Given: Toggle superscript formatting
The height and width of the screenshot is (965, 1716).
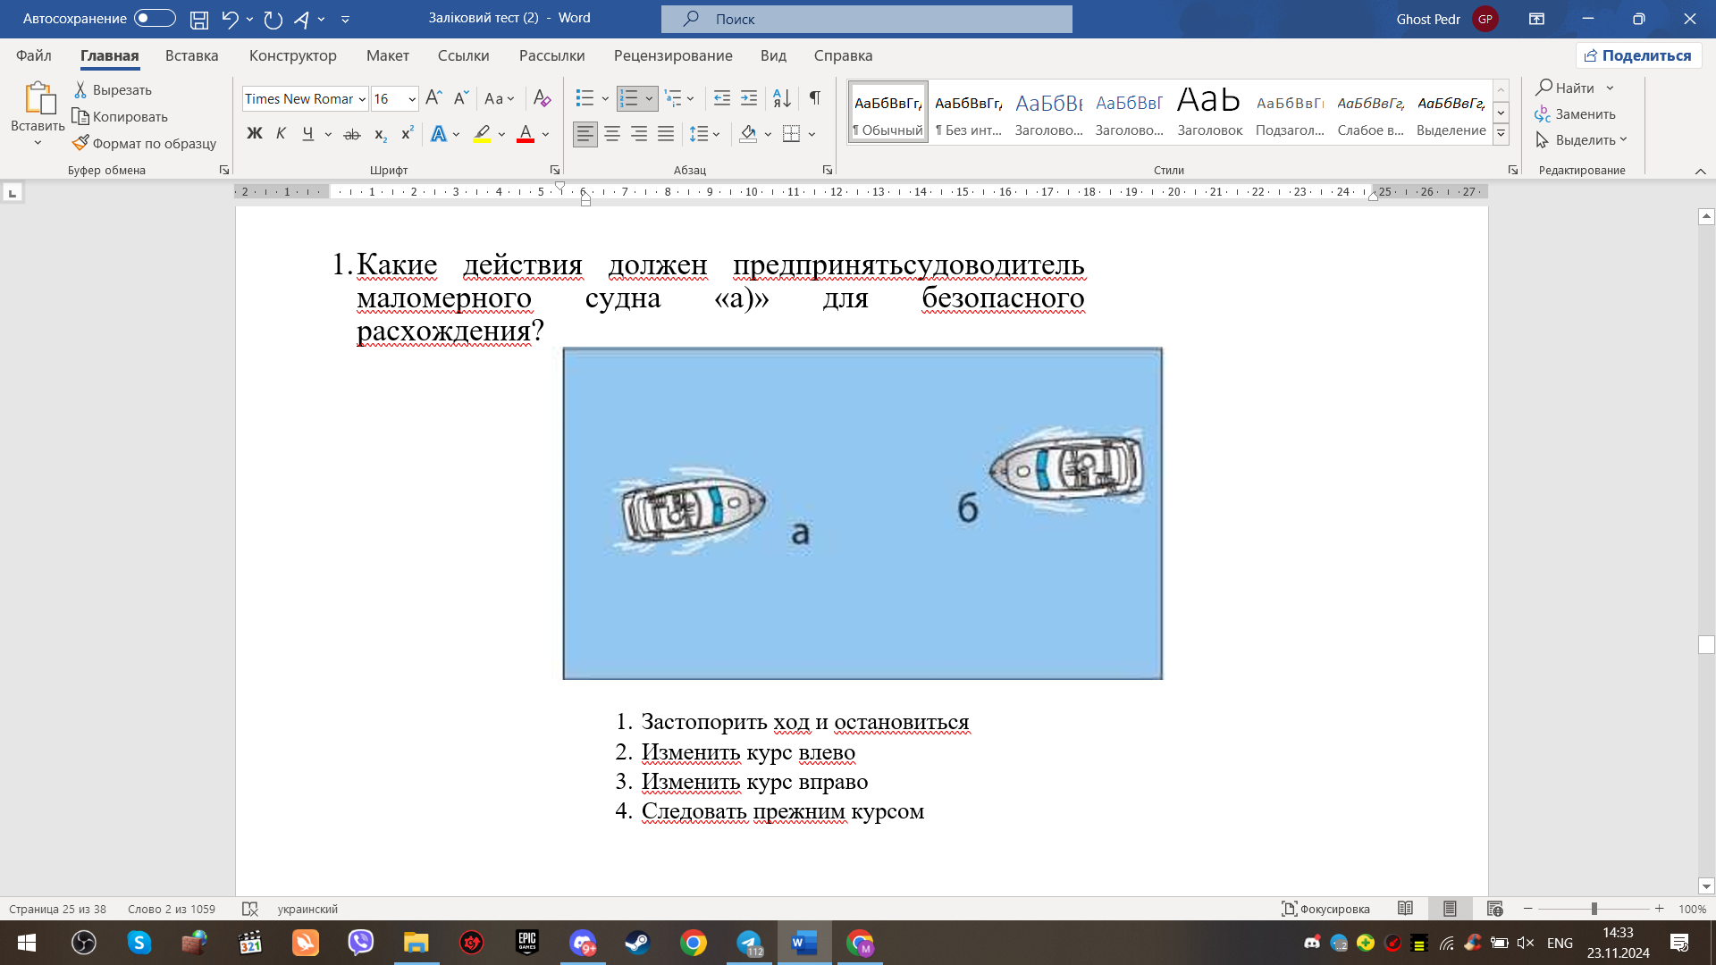Looking at the screenshot, I should point(407,134).
